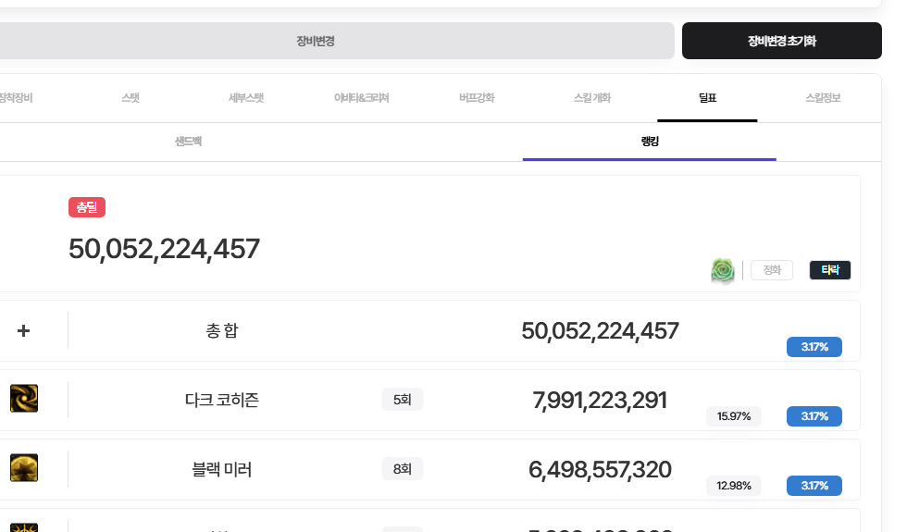Go to the 아바타&크리쳐 tab

[x=361, y=97]
